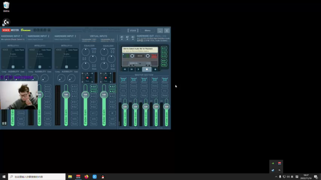Click the AUX equalizer Bass knob

click(104, 66)
